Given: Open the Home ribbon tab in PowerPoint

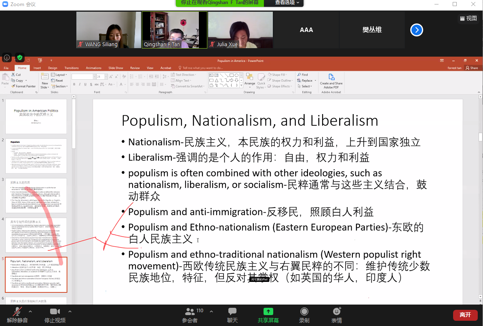Looking at the screenshot, I should point(22,68).
